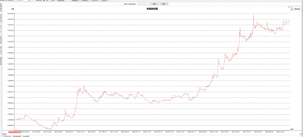Viewport: 303px width, 137px height.
Task: Select the 算术 calculation radio button
Action: pyautogui.click(x=51, y=1)
